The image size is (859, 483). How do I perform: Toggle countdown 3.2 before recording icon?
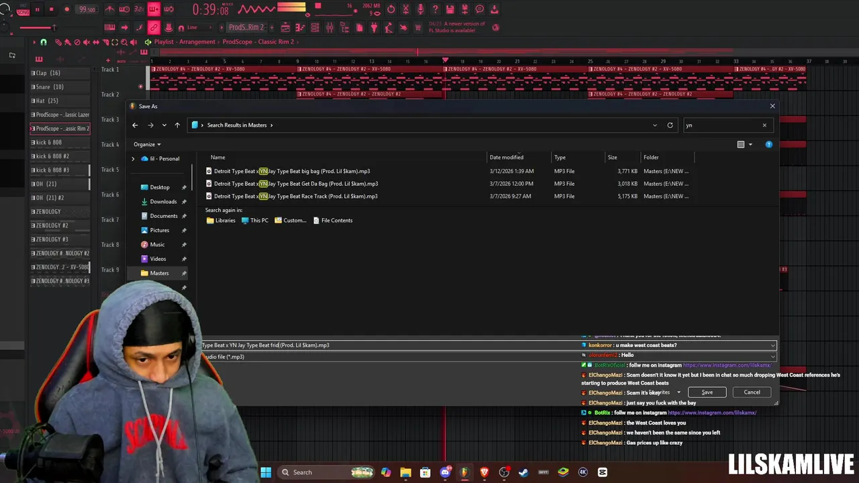tap(139, 9)
